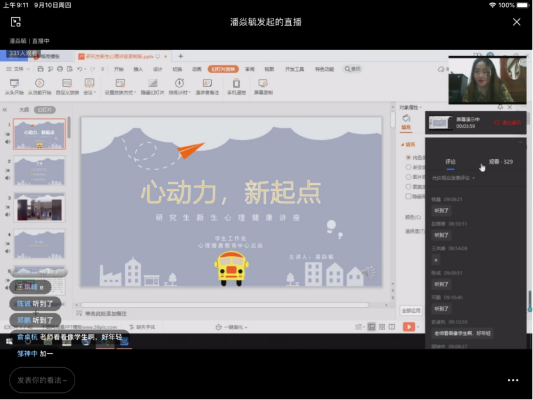Viewport: 533px width, 400px height.
Task: Click the 演讲者备注 speaker notes icon
Action: (207, 83)
